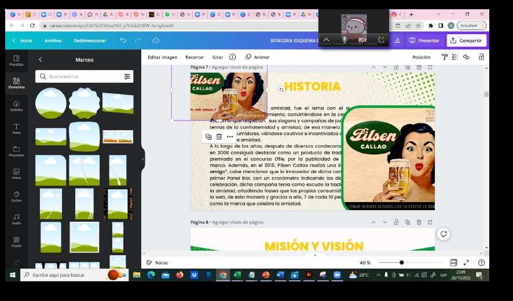Open the help question mark icon
The height and width of the screenshot is (301, 513).
tap(481, 262)
